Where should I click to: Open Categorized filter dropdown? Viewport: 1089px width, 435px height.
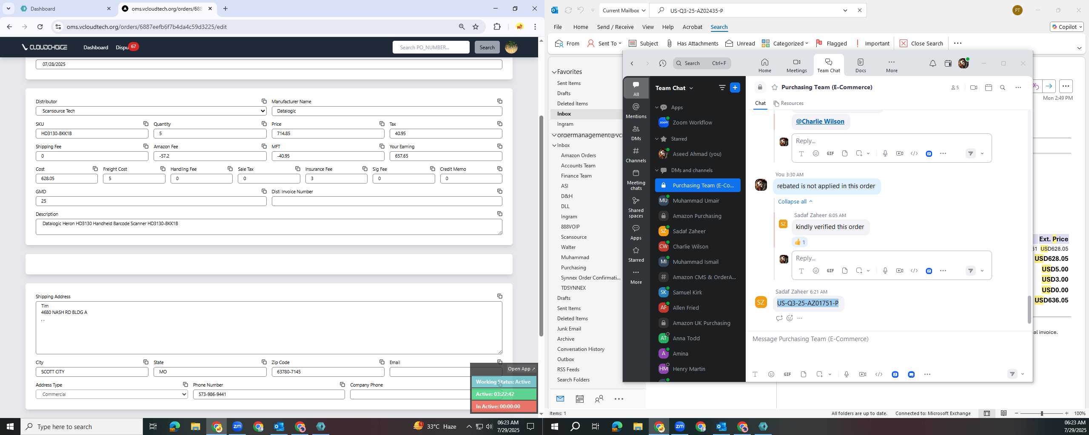(x=785, y=43)
